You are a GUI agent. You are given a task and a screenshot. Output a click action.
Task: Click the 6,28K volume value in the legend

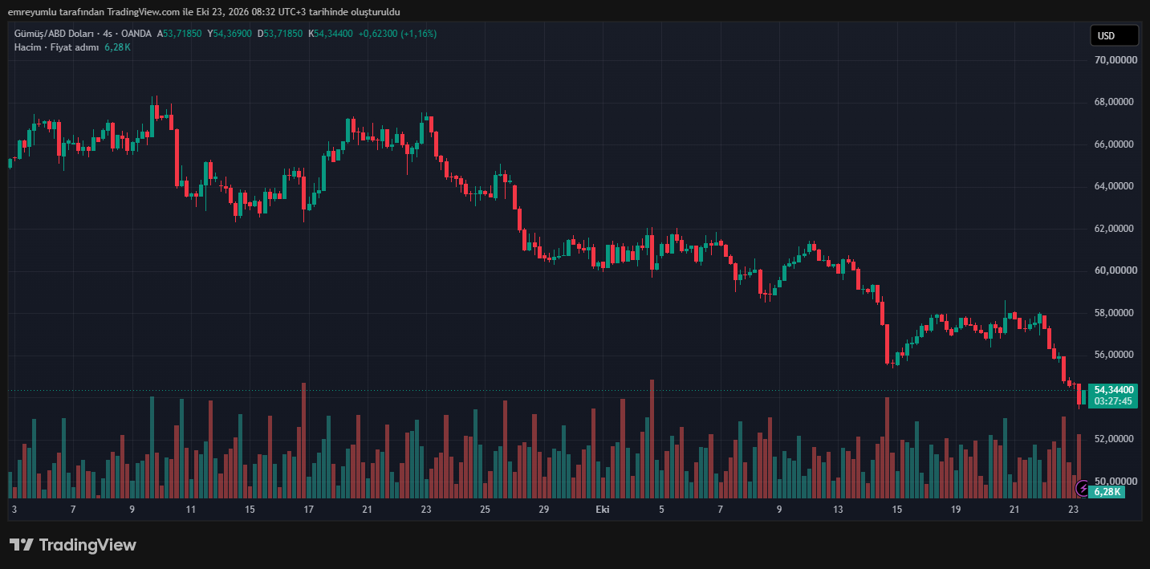(117, 47)
